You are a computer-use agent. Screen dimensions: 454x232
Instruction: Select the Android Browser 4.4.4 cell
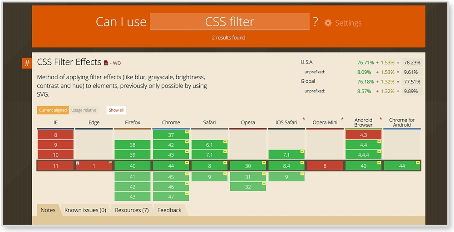click(363, 155)
